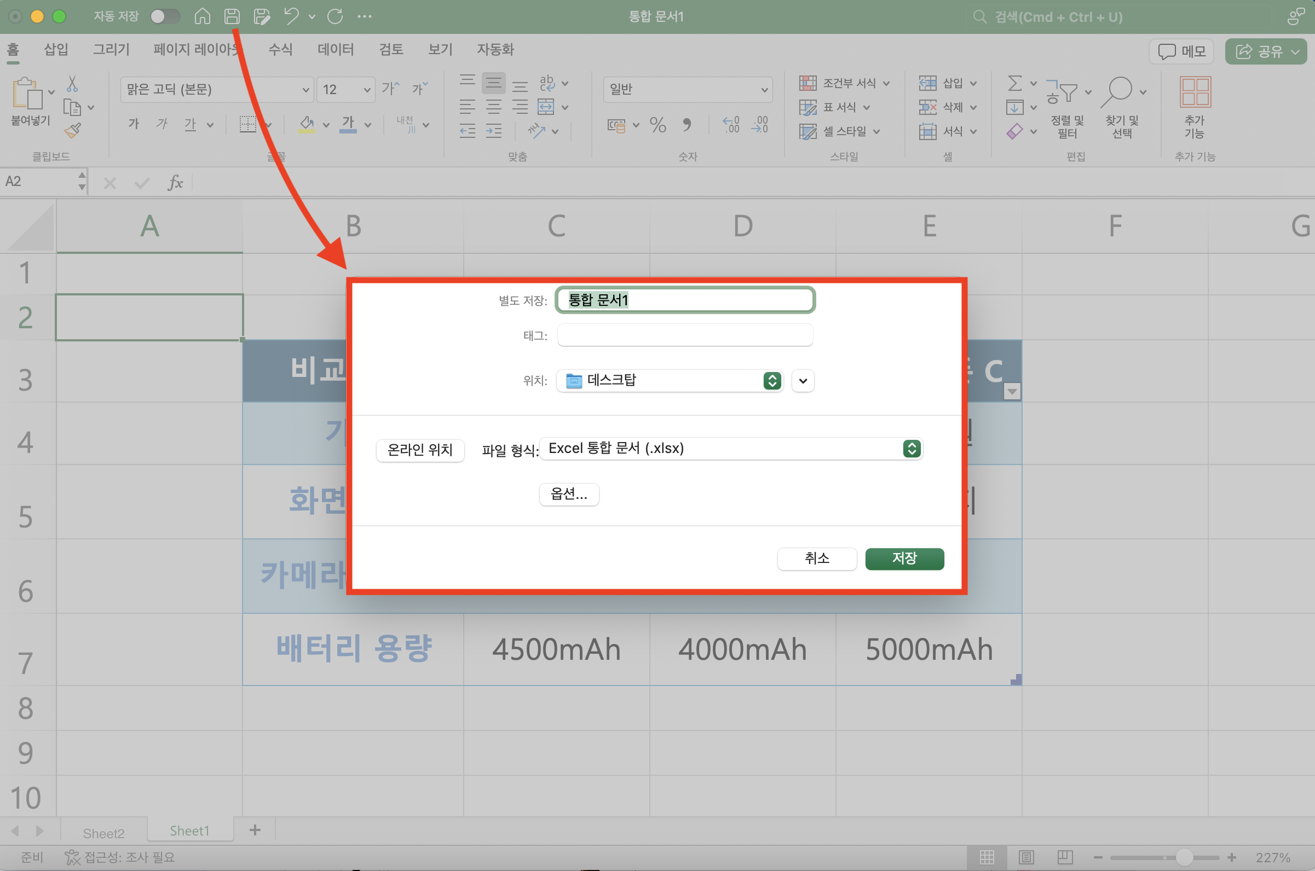Open the 수식 ribbon tab

click(280, 49)
